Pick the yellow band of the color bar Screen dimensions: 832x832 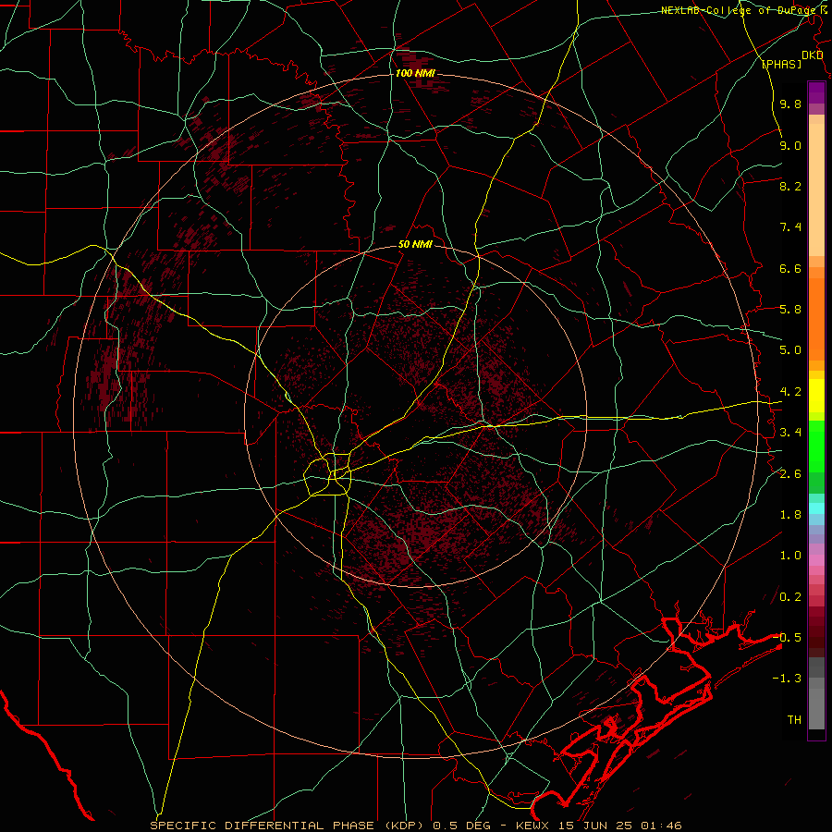(816, 396)
